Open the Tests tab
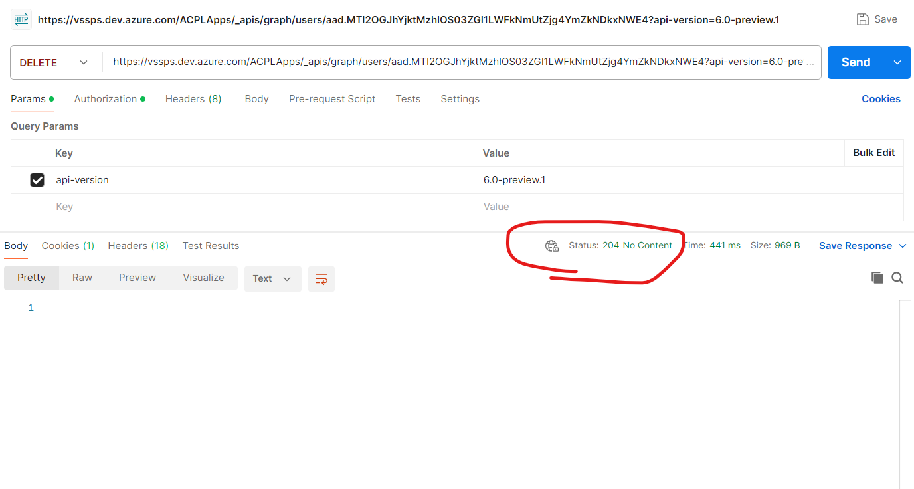The image size is (914, 489). [408, 99]
